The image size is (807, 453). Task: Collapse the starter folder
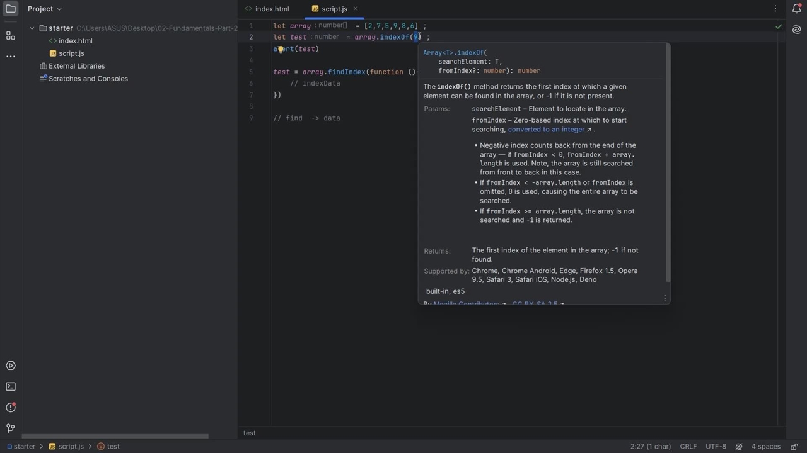pos(32,28)
